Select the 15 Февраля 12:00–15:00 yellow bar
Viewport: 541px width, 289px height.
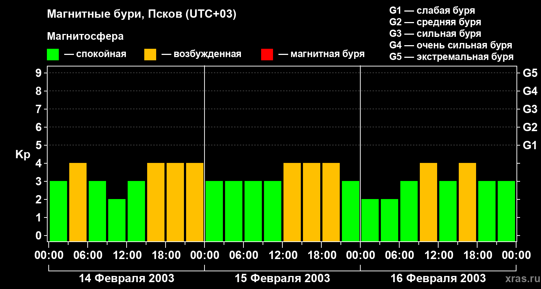pos(292,202)
